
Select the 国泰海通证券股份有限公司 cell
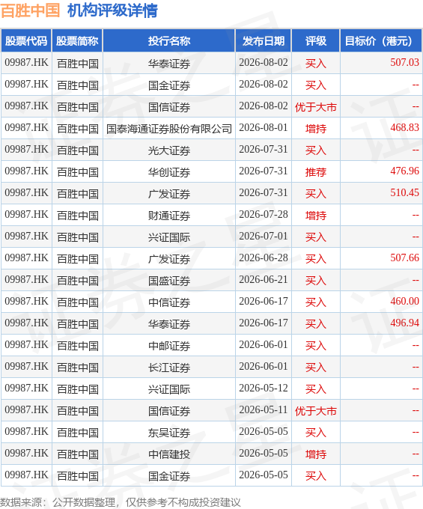(169, 129)
